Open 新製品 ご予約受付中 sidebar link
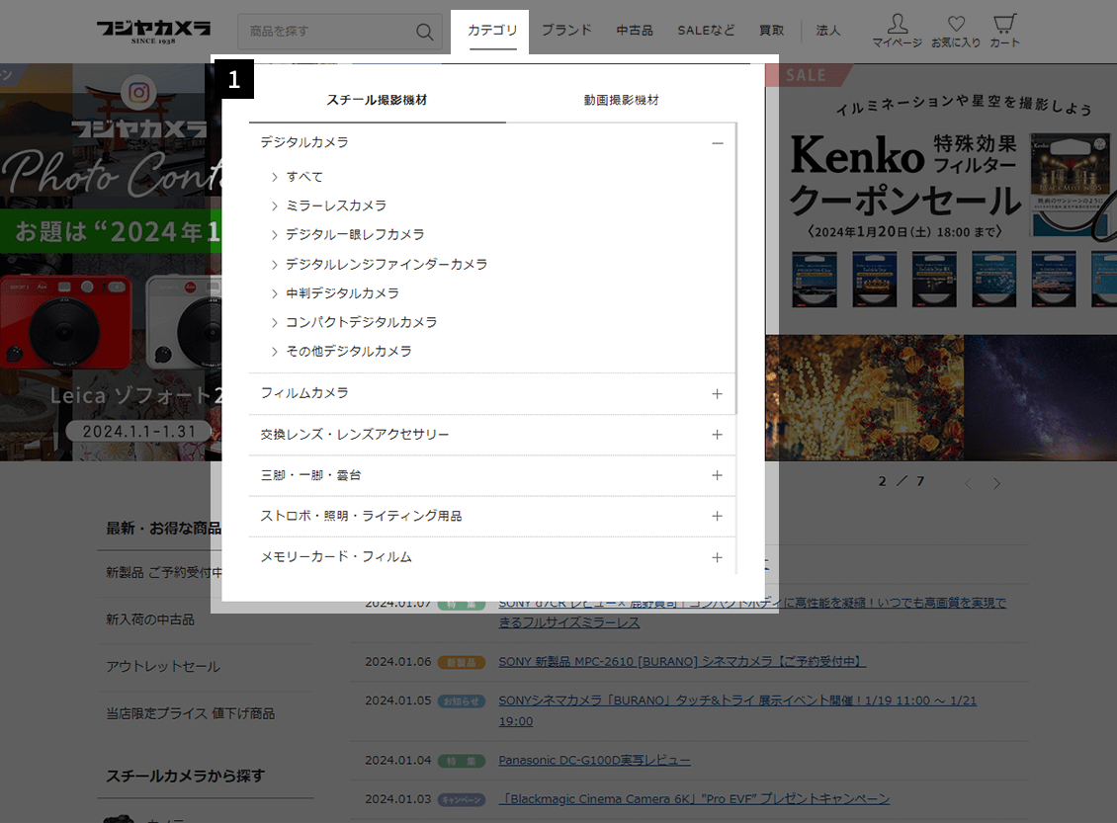The height and width of the screenshot is (823, 1117). tap(164, 572)
